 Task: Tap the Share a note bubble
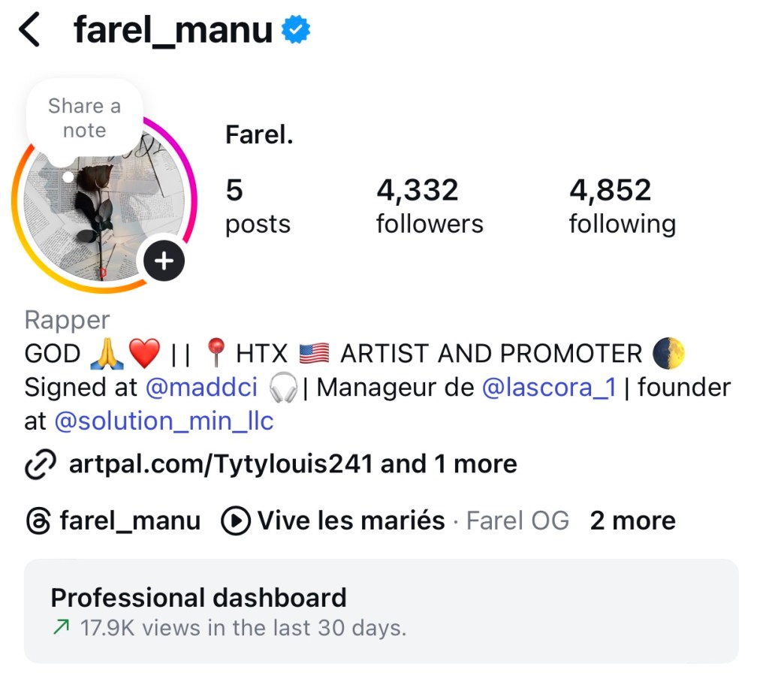point(84,119)
